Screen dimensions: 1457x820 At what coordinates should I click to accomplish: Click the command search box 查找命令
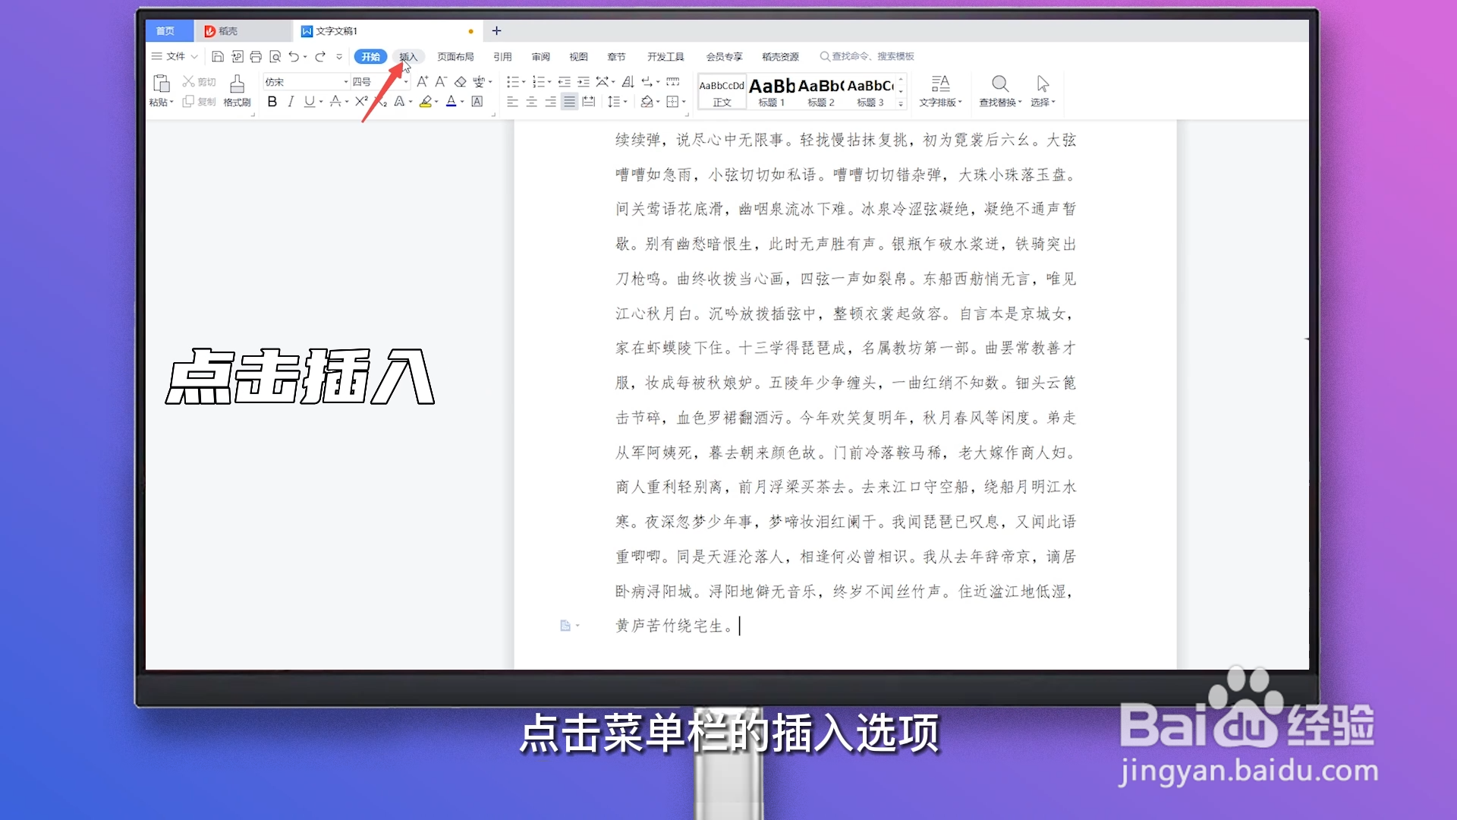pos(867,56)
